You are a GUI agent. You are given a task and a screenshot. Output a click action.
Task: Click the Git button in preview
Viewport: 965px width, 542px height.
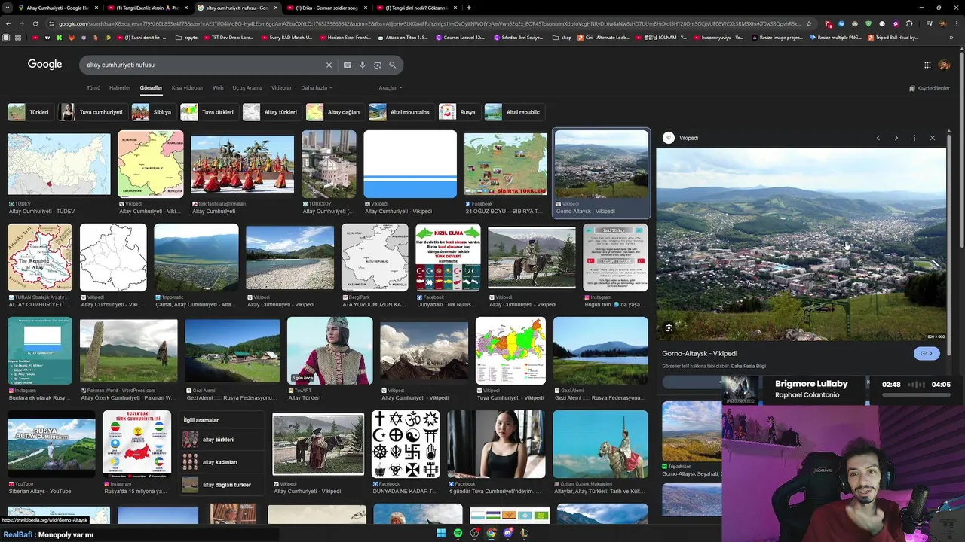pyautogui.click(x=927, y=353)
